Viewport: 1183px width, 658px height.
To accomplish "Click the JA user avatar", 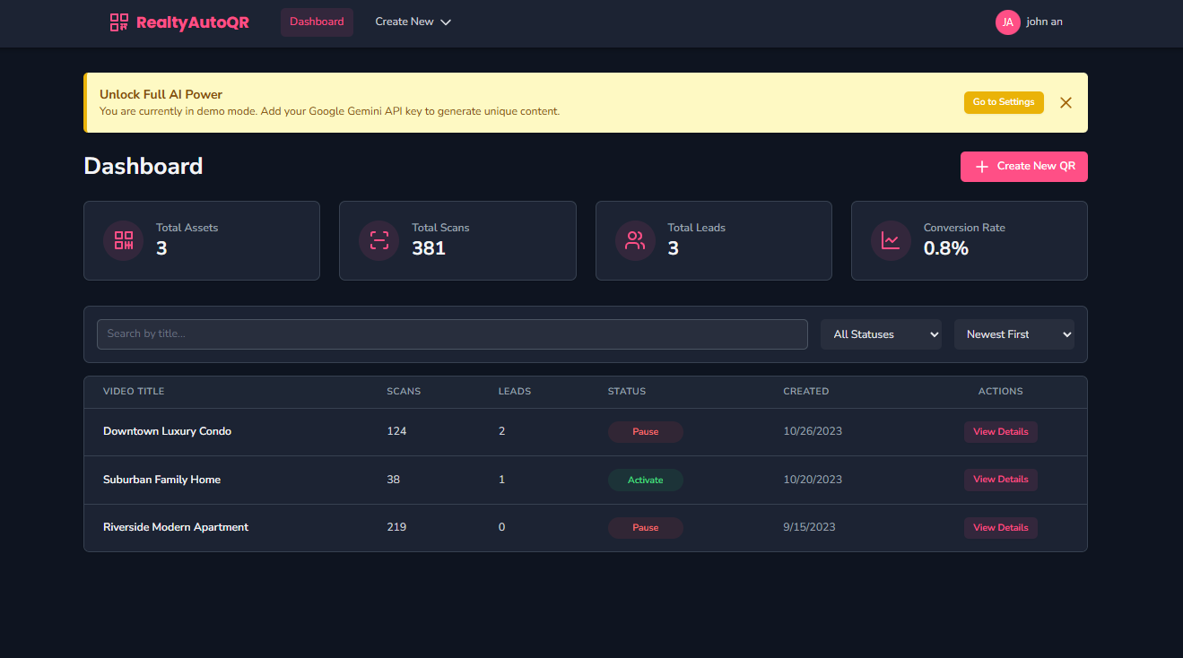I will 1008,22.
